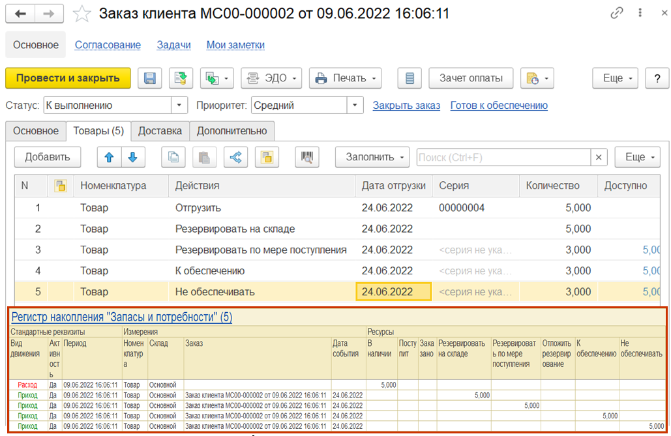The image size is (671, 436).
Task: Click the document reports list icon
Action: click(410, 78)
